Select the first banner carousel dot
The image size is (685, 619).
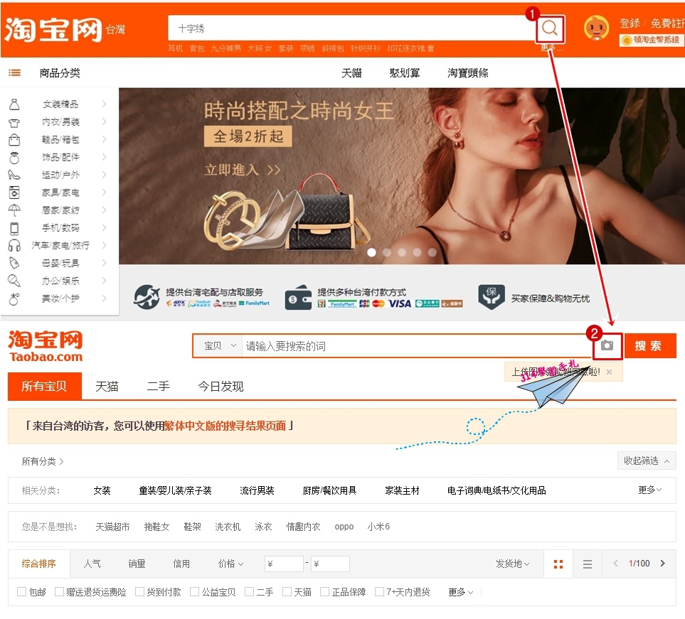click(372, 252)
